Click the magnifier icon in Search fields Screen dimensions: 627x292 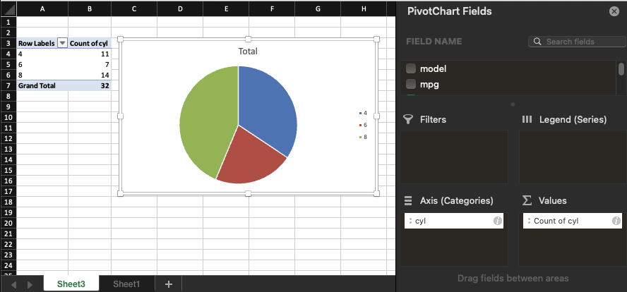(x=538, y=42)
